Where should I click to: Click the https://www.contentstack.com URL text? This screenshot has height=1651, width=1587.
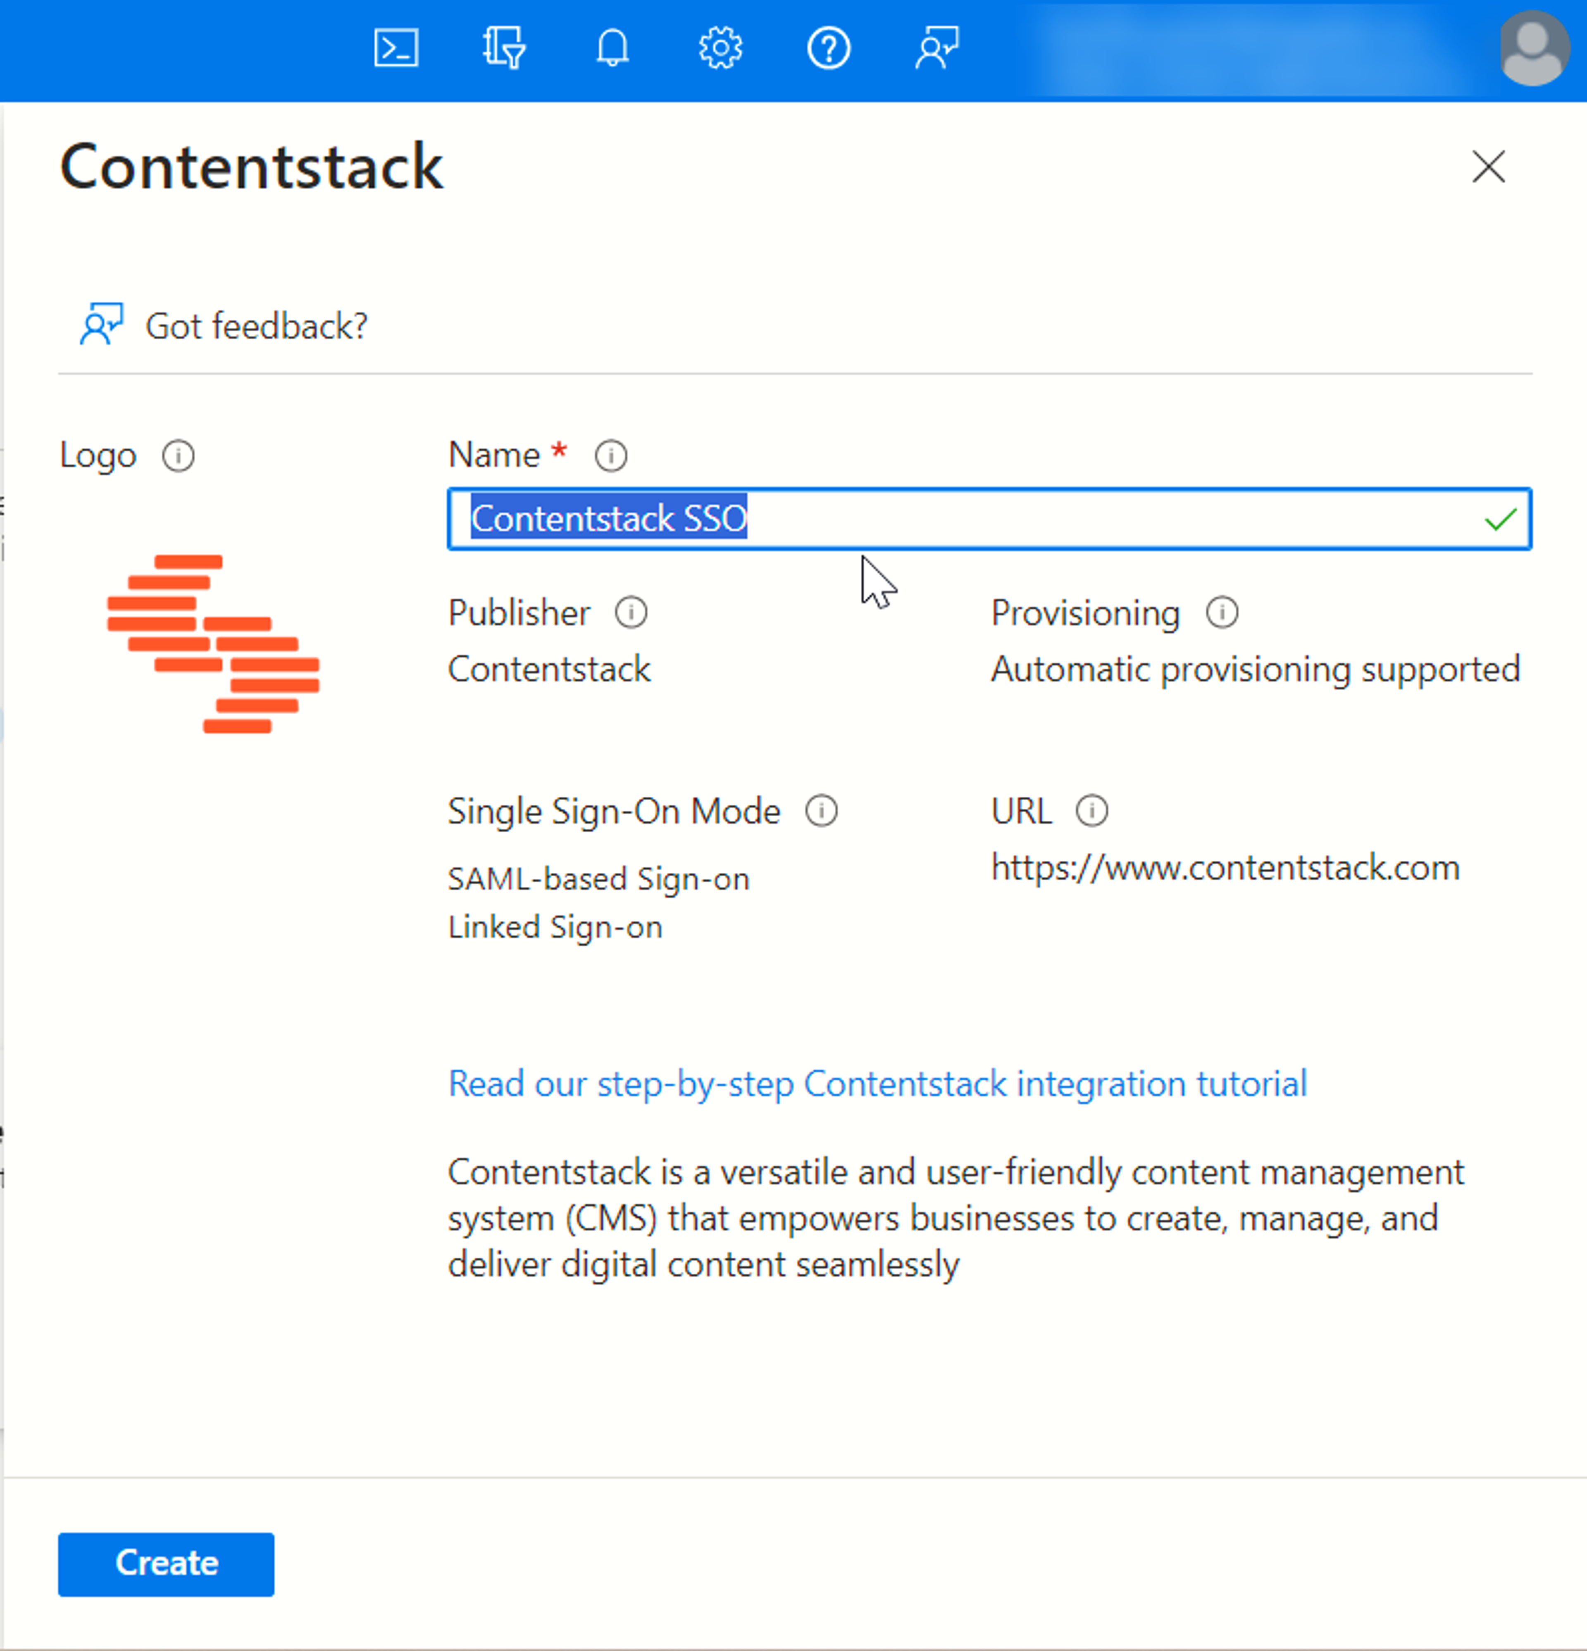(1225, 867)
